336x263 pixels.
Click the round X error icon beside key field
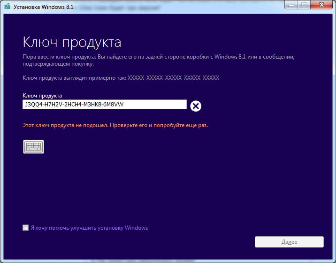[x=196, y=106]
